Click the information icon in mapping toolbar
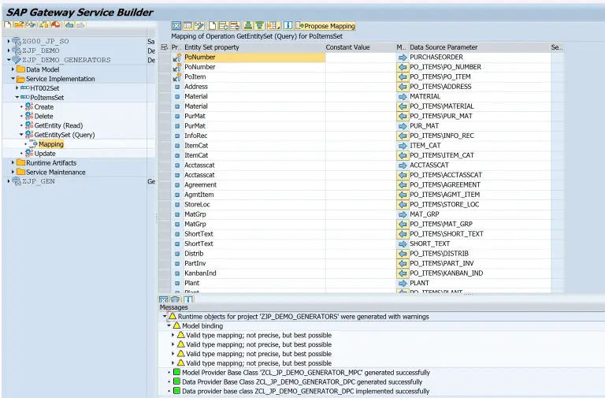 [x=288, y=26]
